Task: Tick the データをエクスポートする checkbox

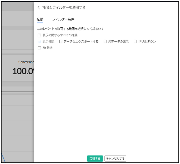Action: tap(61, 42)
